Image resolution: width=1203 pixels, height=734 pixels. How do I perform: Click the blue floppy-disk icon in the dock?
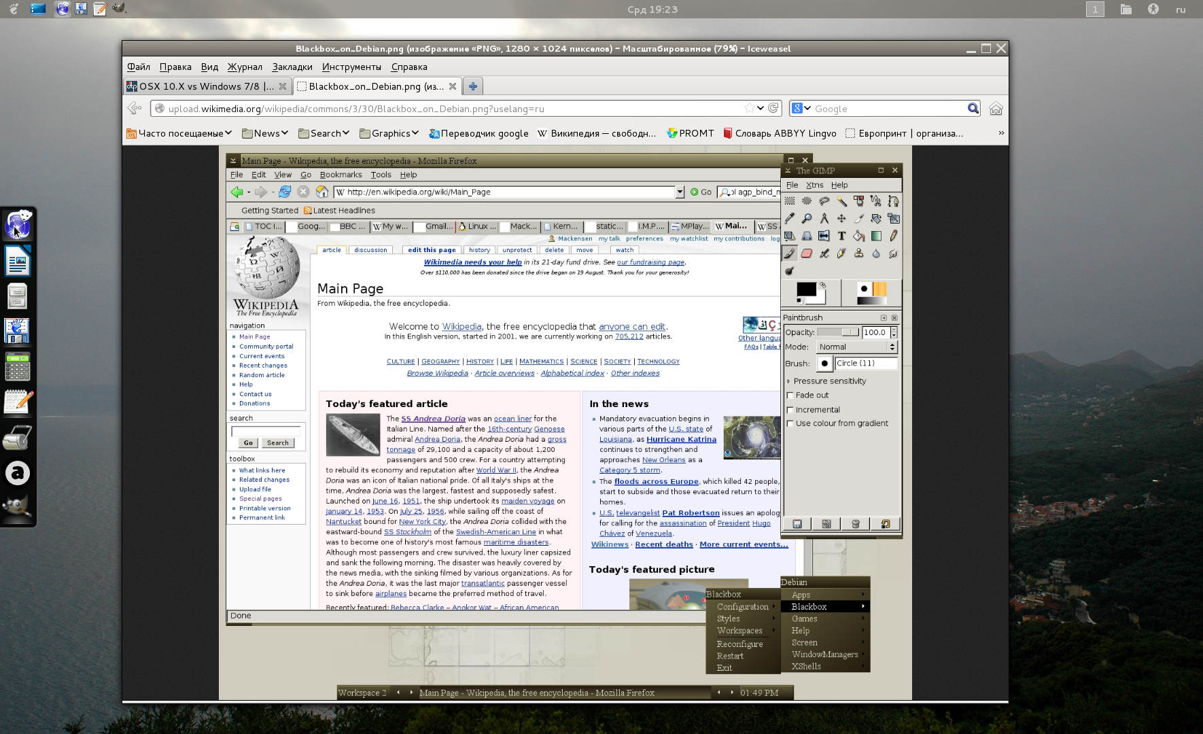pos(18,331)
